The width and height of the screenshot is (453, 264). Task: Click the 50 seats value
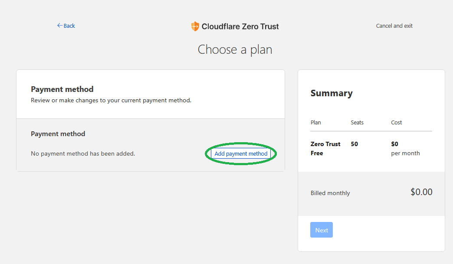point(355,144)
